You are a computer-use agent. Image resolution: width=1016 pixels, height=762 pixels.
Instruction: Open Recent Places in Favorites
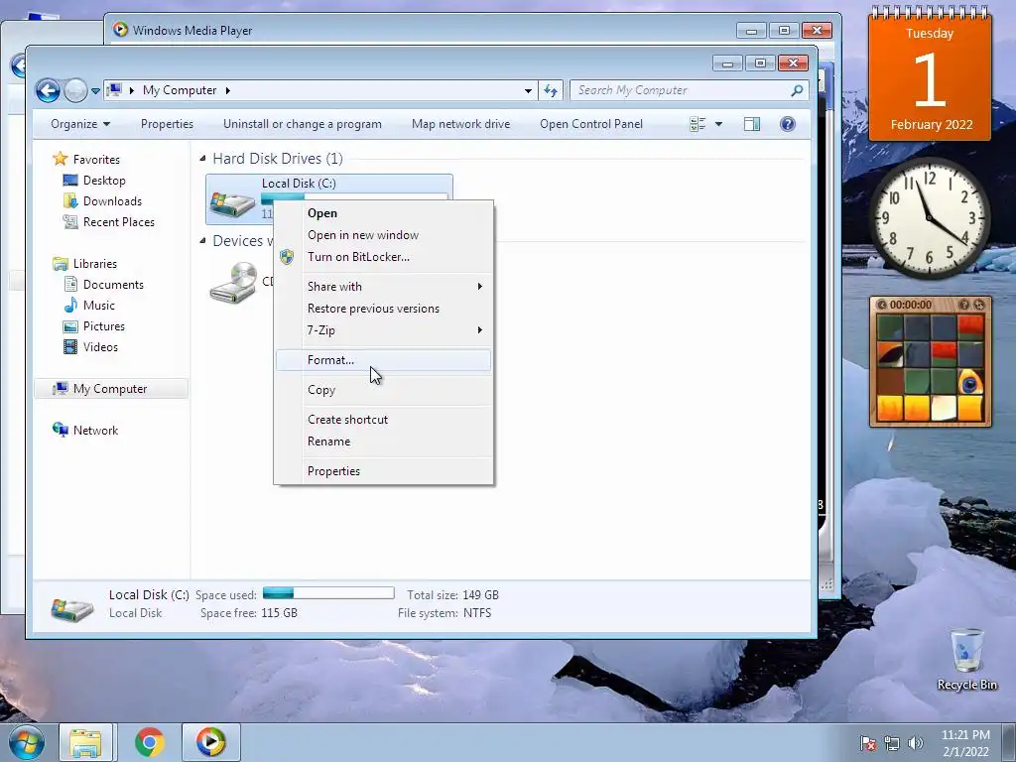[x=119, y=221]
